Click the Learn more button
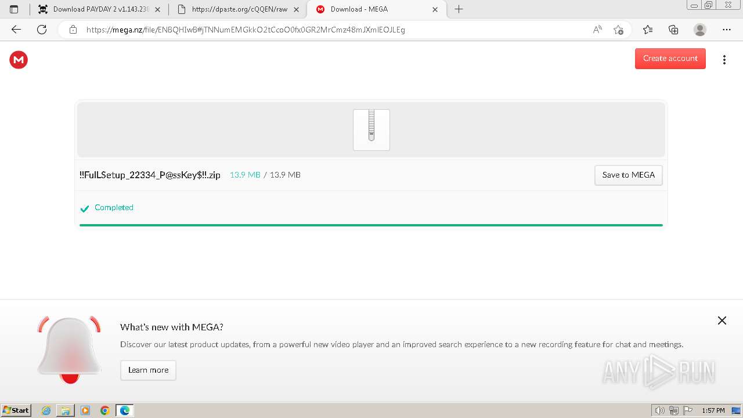This screenshot has width=743, height=418. (x=148, y=370)
